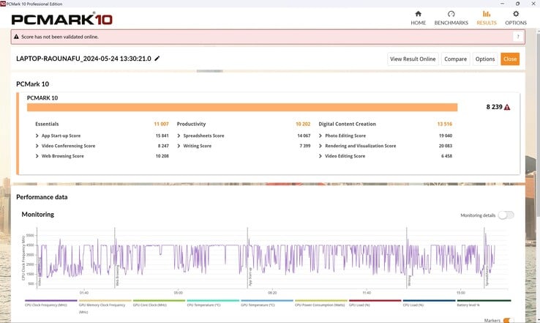The height and width of the screenshot is (323, 540).
Task: Click the Essentials score 11 007
Action: point(161,124)
